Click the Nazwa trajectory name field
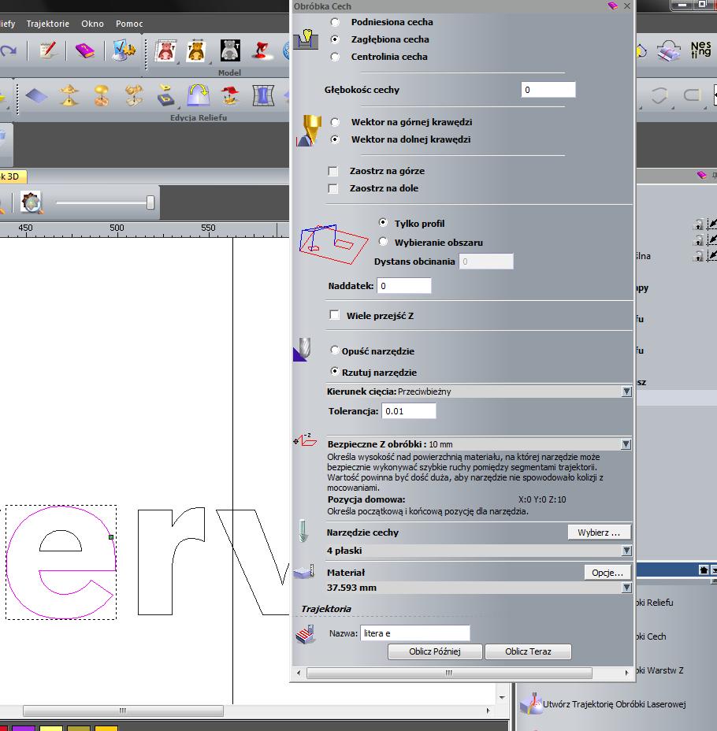 coord(415,633)
